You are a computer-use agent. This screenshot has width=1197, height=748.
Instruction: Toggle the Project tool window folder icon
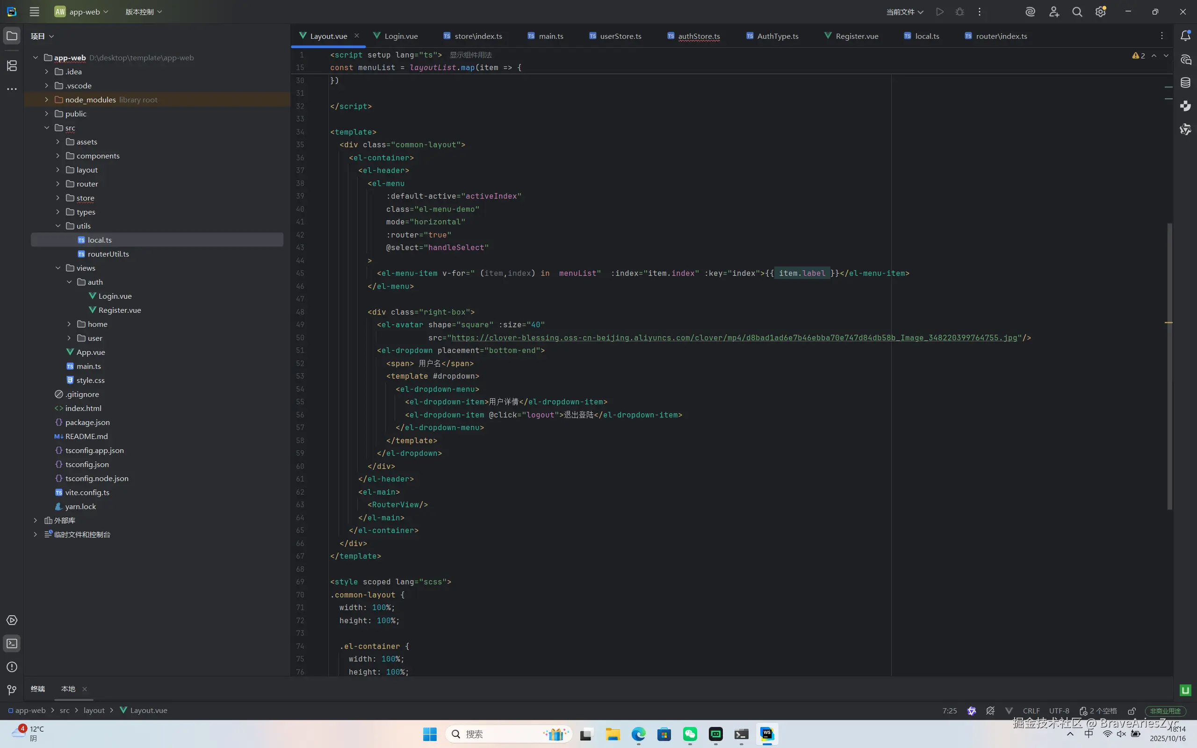pyautogui.click(x=12, y=36)
